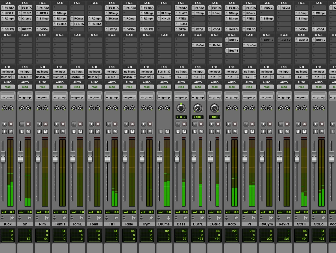The width and height of the screenshot is (336, 253).
Task: Open output window icon beside Kick's Bs3132
Action: pyautogui.click(x=13, y=77)
